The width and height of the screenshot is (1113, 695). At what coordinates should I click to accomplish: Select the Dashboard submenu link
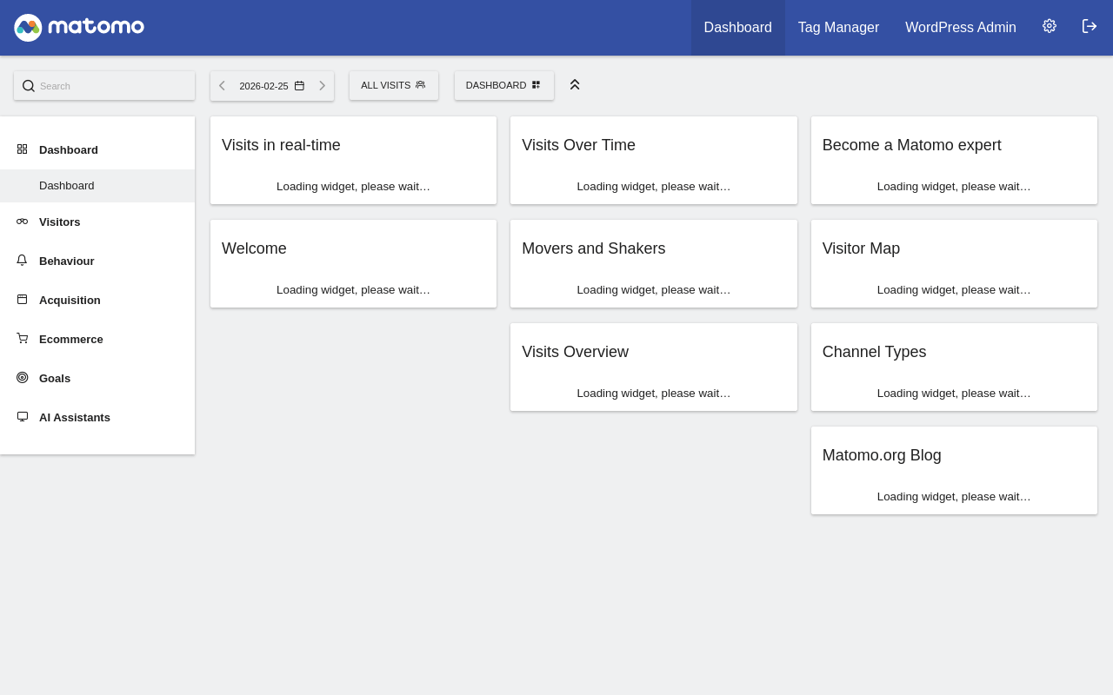67,186
